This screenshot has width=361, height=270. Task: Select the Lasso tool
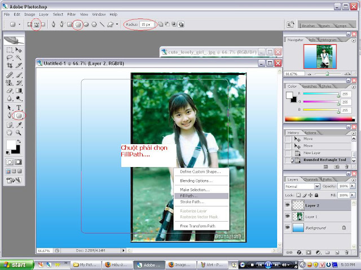click(10, 57)
